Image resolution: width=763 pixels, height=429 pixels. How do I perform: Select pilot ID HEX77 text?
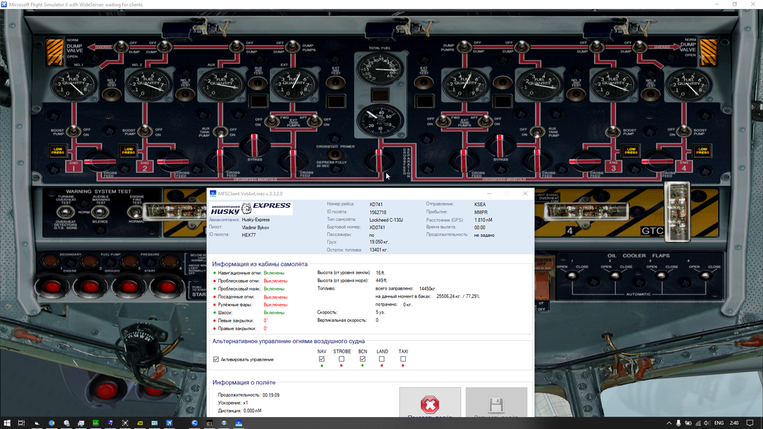coord(249,235)
